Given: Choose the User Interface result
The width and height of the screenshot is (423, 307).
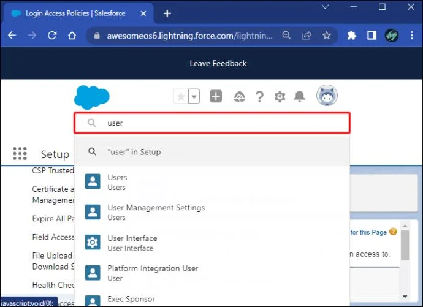Looking at the screenshot, I should coord(212,243).
